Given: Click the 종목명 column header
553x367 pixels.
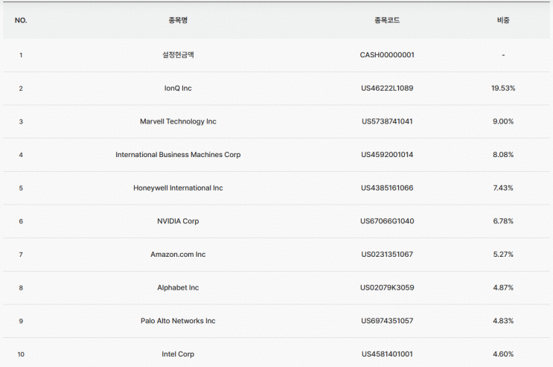Looking at the screenshot, I should click(x=178, y=20).
